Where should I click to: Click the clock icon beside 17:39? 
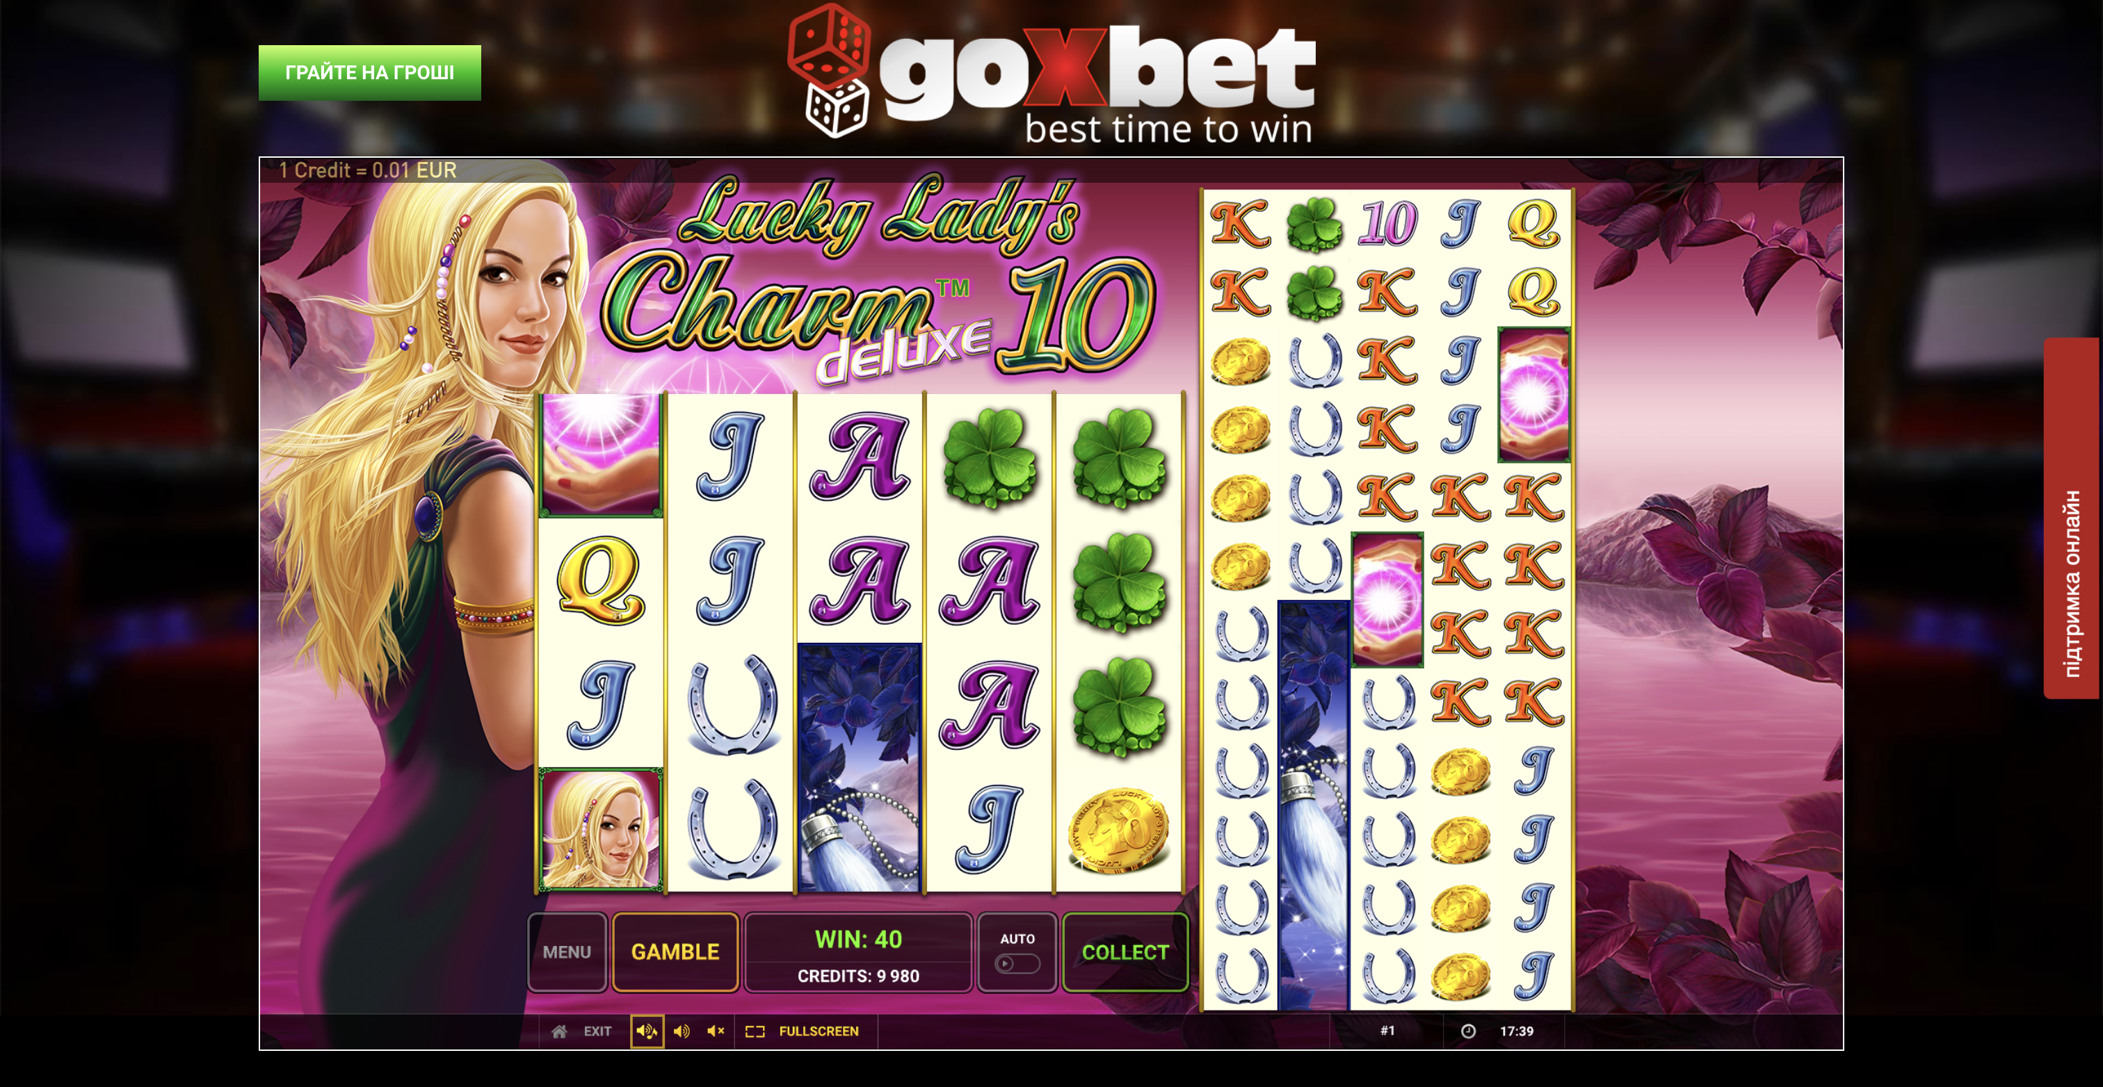(x=1468, y=1031)
